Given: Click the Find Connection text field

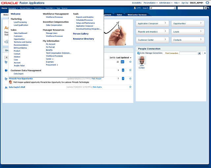Looking at the screenshot, I should [188, 53].
